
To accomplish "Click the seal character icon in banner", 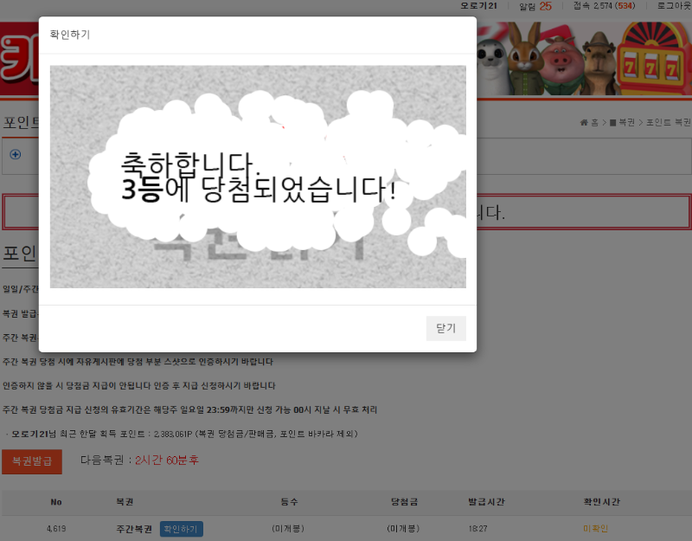I will click(490, 61).
